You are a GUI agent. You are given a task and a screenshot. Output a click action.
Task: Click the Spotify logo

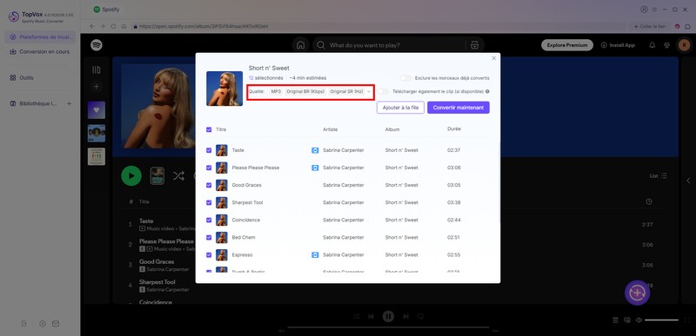(x=97, y=45)
